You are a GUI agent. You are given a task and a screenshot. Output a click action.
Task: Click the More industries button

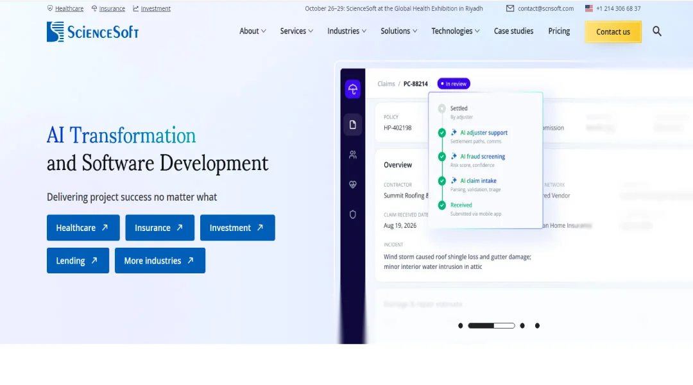[x=160, y=261]
